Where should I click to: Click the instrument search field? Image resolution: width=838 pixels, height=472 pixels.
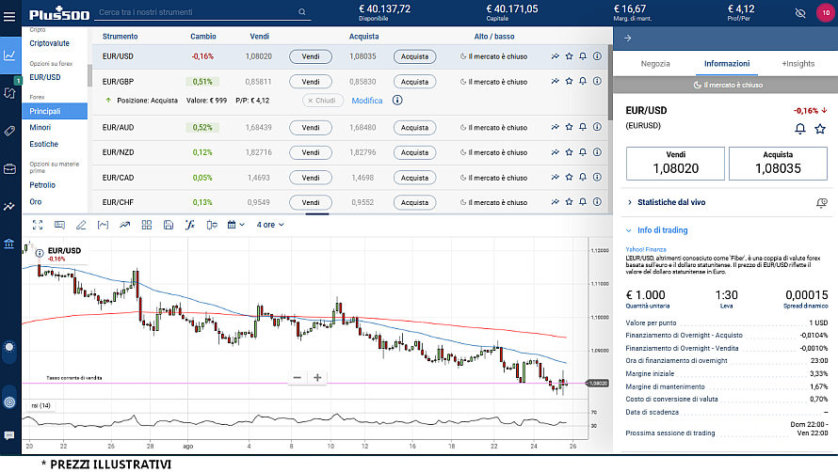pos(196,13)
